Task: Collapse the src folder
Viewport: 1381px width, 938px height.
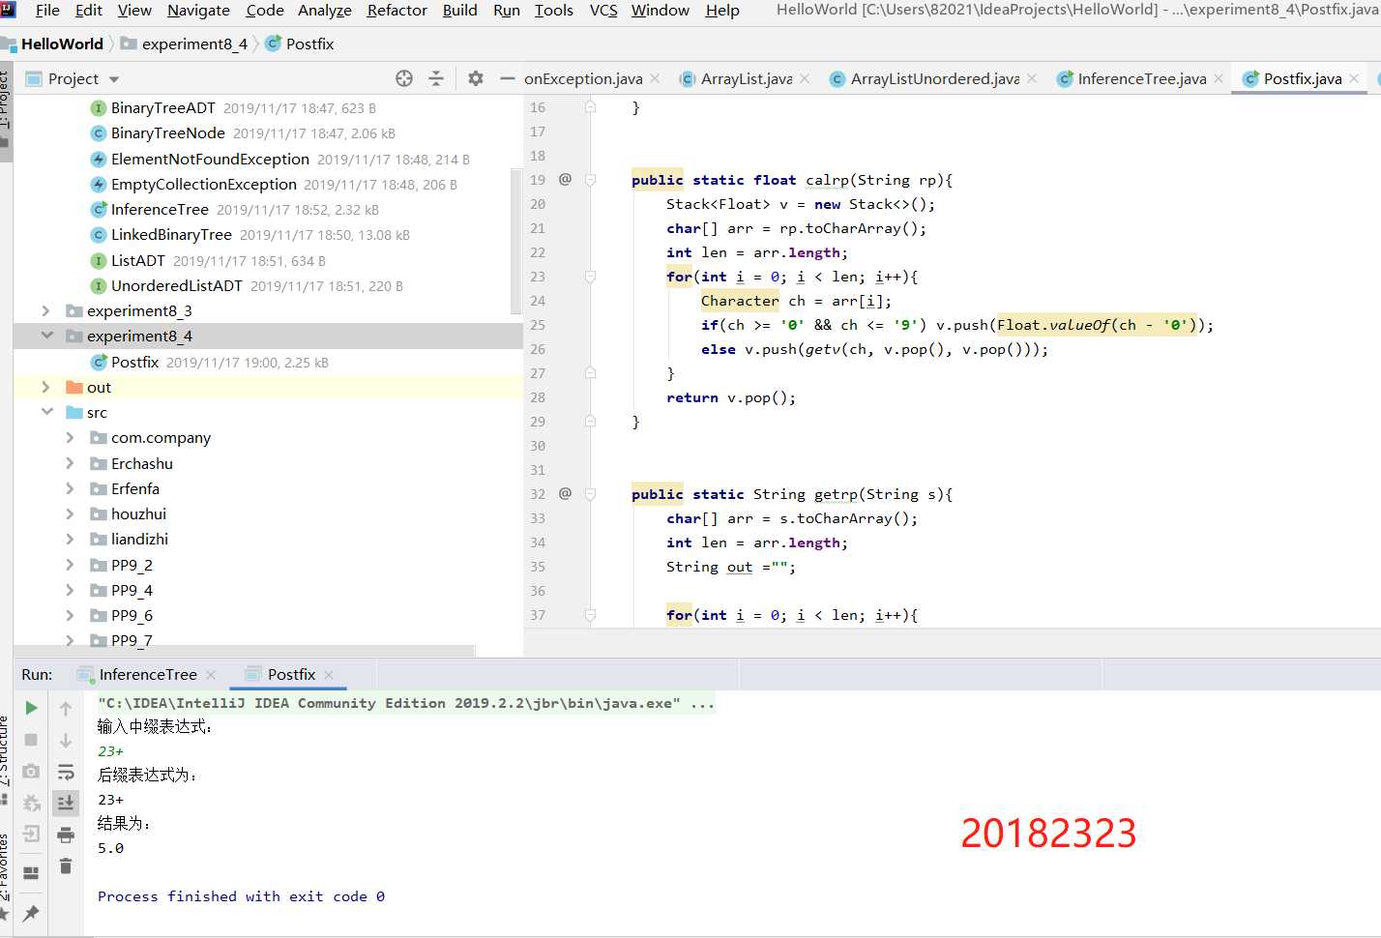Action: pos(45,412)
